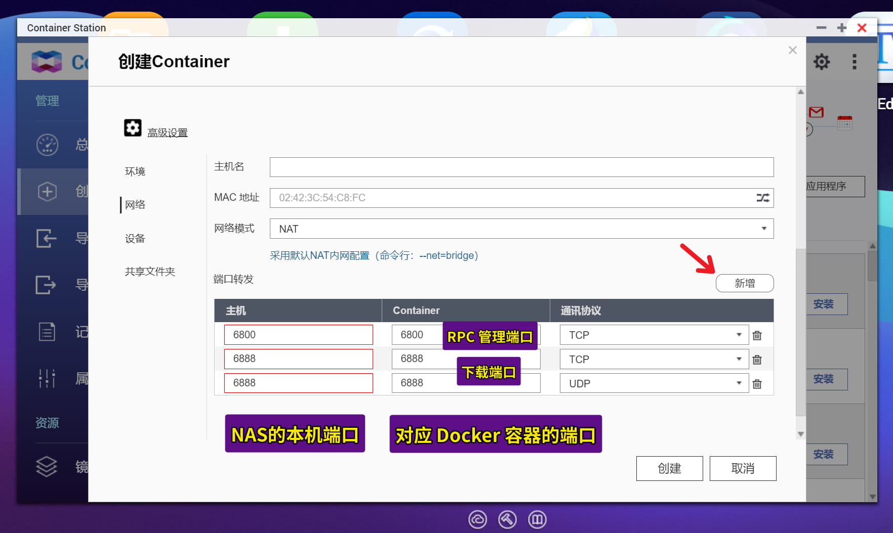Click the 创建 create container sidebar icon

(47, 192)
